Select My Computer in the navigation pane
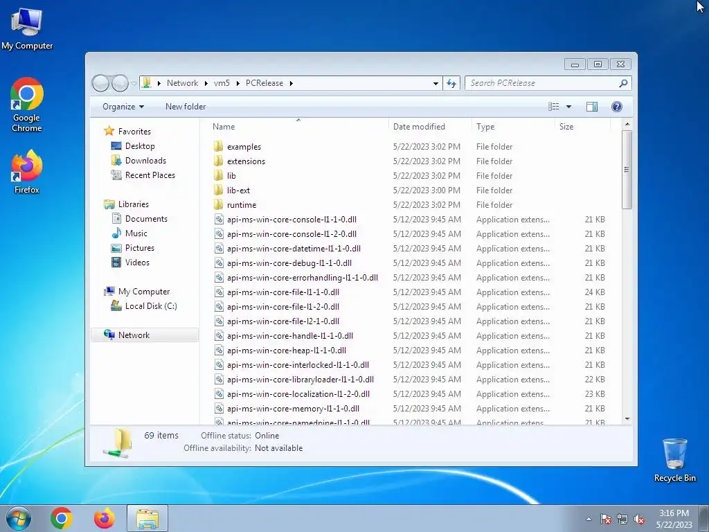Viewport: 709px width, 532px height. click(137, 292)
